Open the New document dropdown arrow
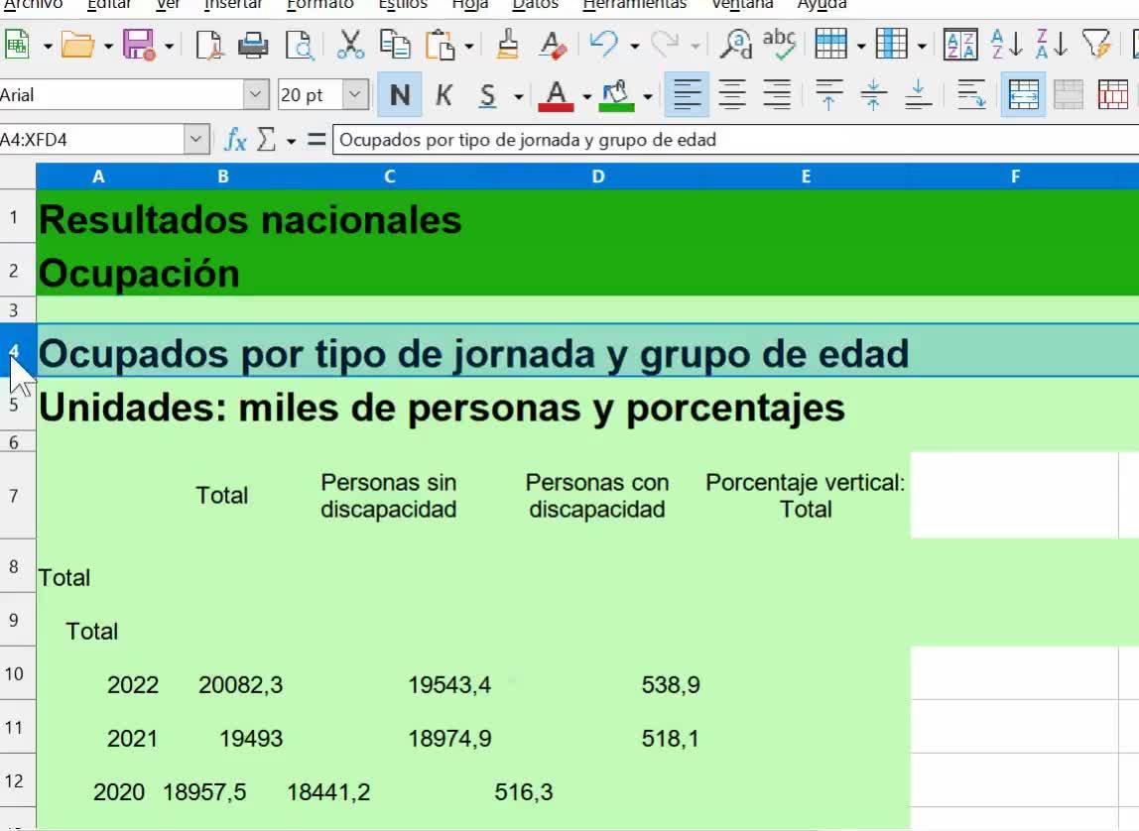This screenshot has height=831, width=1139. 48,47
